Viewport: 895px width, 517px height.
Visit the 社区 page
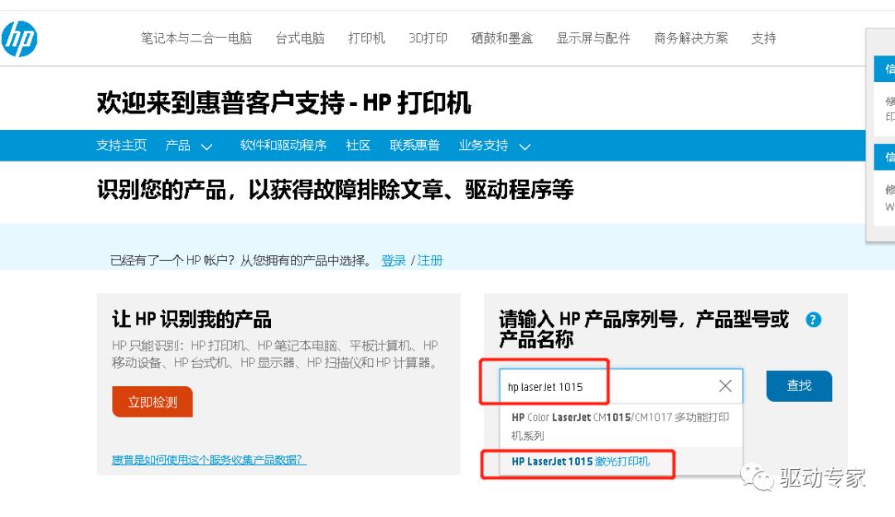[x=357, y=145]
